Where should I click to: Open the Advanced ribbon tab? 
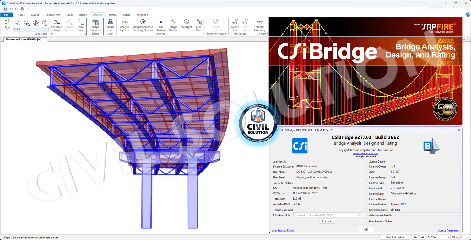point(142,15)
